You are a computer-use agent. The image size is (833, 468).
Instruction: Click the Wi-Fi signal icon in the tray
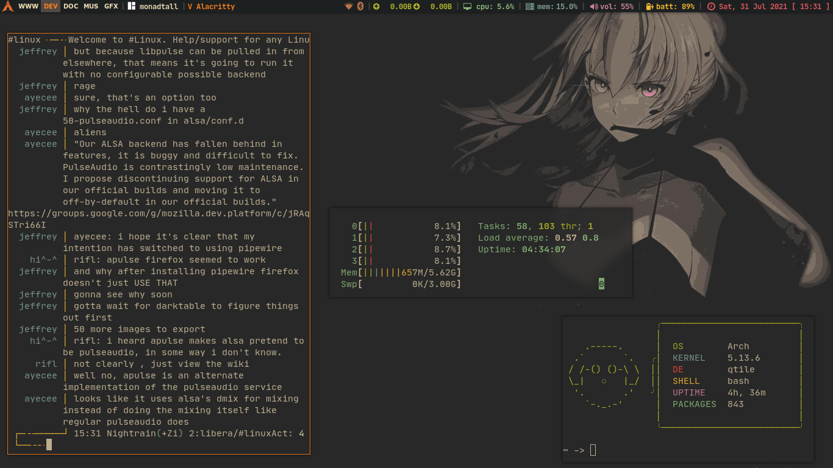coord(348,6)
